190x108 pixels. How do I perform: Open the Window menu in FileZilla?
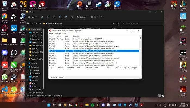pyautogui.click(x=58, y=34)
